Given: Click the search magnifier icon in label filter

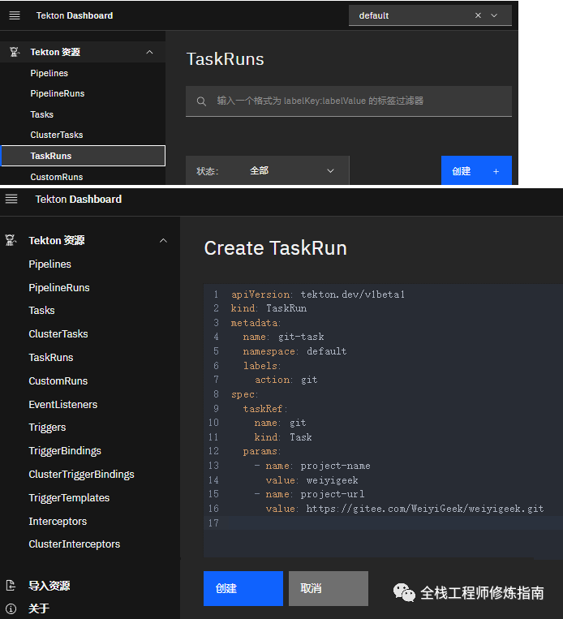Looking at the screenshot, I should point(201,101).
